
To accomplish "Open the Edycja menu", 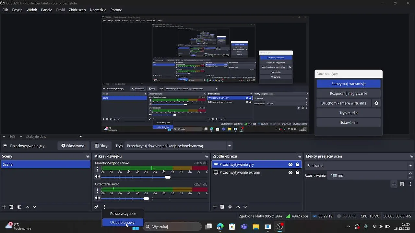I will coord(18,10).
